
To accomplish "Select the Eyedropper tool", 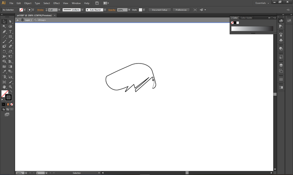I will tap(4, 72).
